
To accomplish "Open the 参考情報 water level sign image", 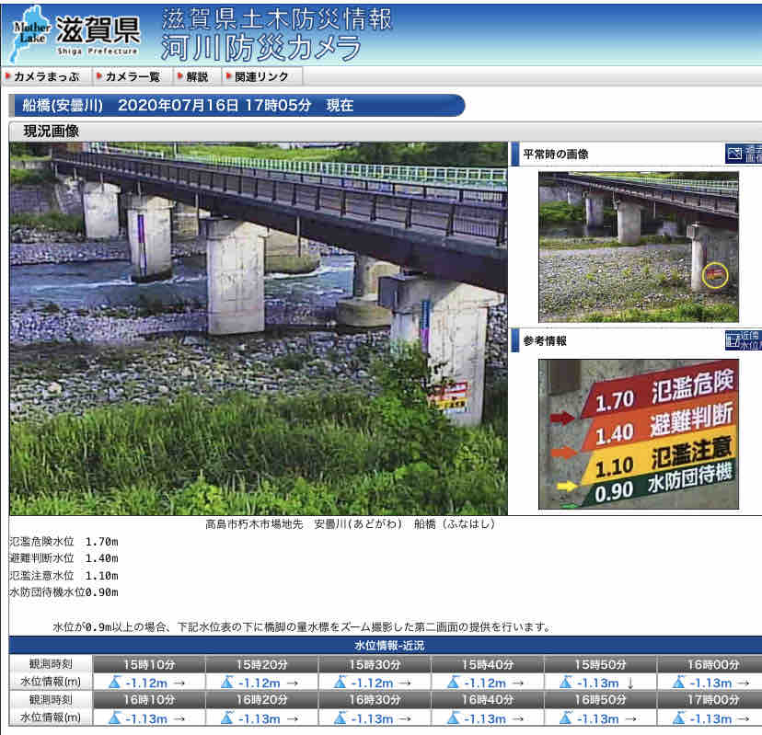I will coord(638,434).
